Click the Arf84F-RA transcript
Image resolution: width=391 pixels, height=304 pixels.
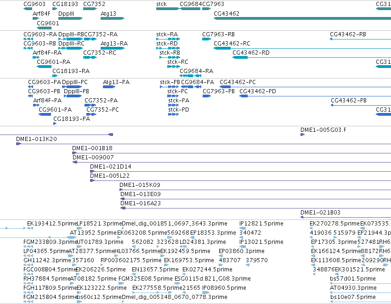pos(36,57)
